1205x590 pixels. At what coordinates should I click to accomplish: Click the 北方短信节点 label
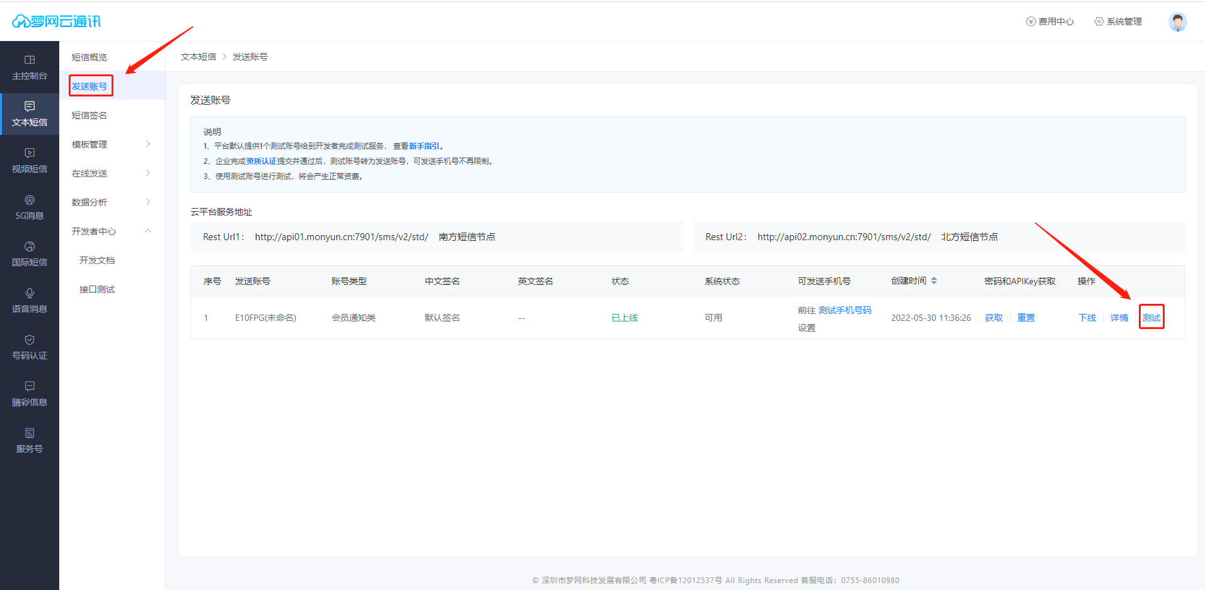pos(969,237)
